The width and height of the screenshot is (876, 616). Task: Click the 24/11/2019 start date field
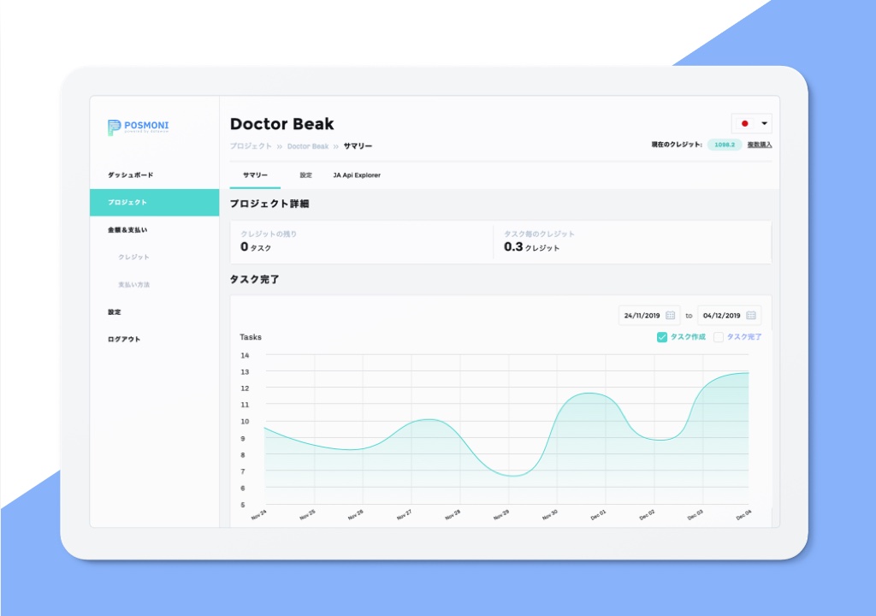[641, 316]
